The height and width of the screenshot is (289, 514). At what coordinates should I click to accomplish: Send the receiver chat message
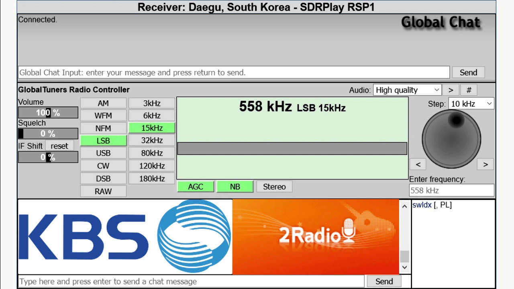click(x=384, y=281)
